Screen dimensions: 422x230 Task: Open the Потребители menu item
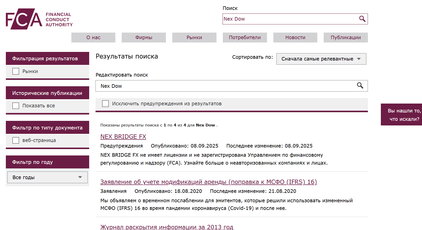(245, 37)
